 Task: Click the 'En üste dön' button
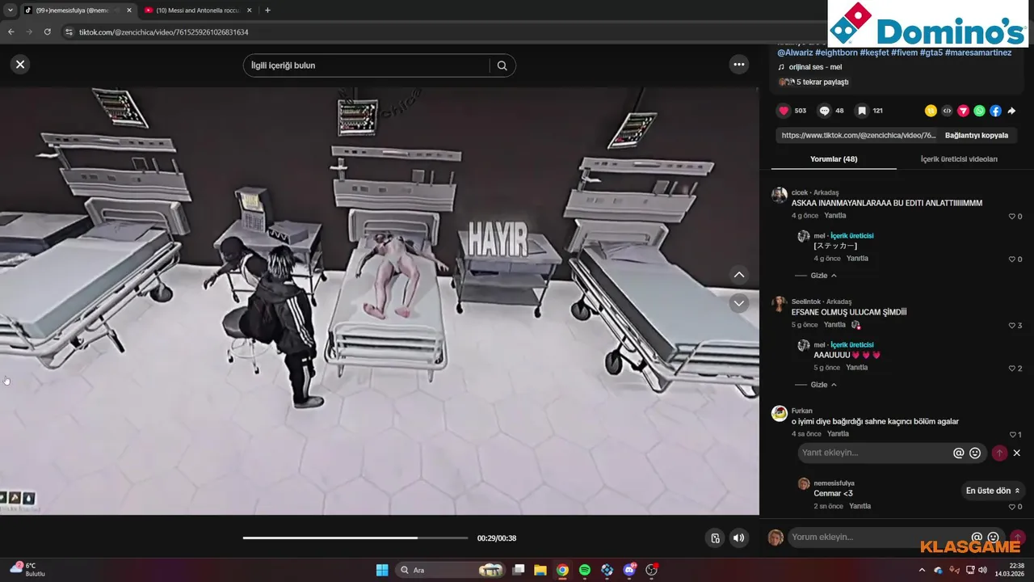point(993,491)
